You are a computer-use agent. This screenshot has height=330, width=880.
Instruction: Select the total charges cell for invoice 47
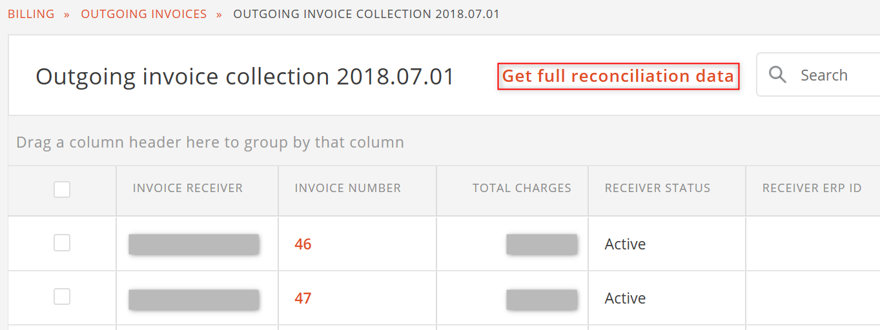tap(513, 298)
